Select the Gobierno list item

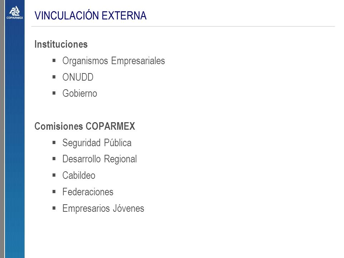[80, 94]
